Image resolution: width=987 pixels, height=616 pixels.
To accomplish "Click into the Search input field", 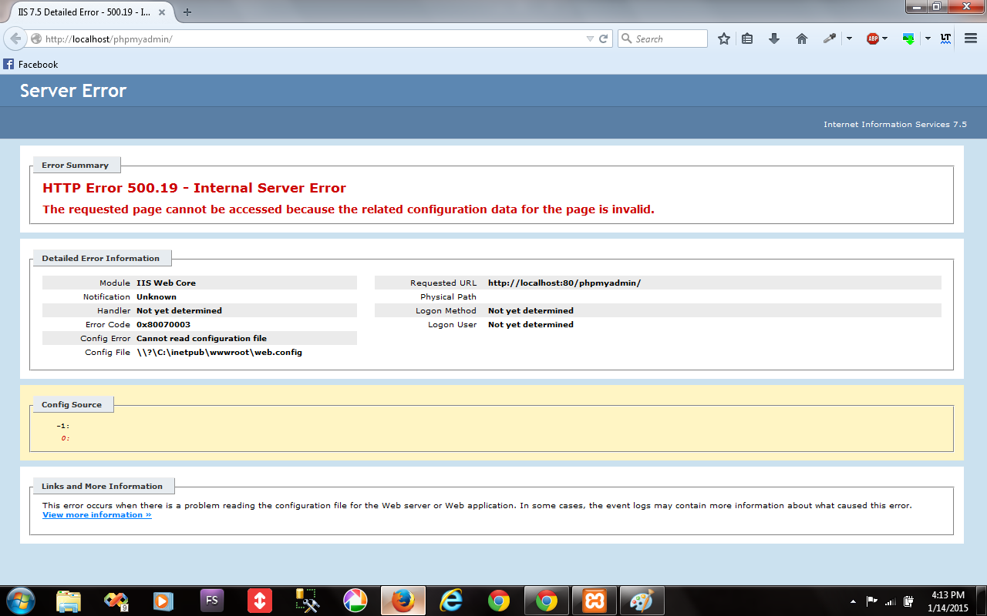I will click(x=668, y=38).
